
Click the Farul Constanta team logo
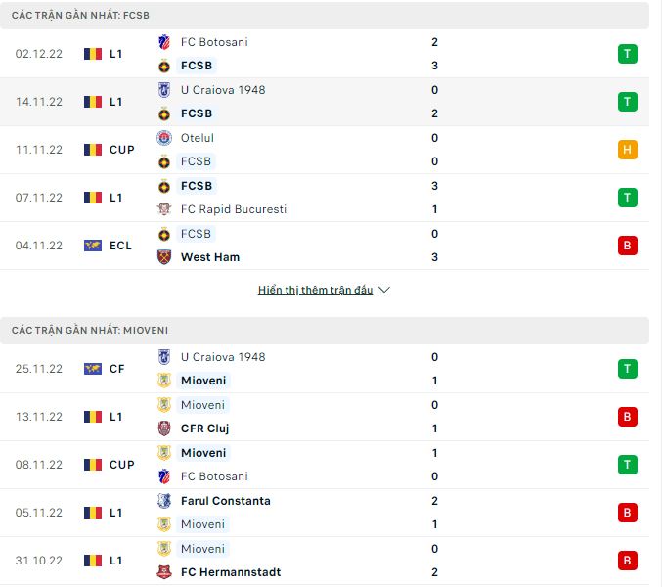(164, 501)
